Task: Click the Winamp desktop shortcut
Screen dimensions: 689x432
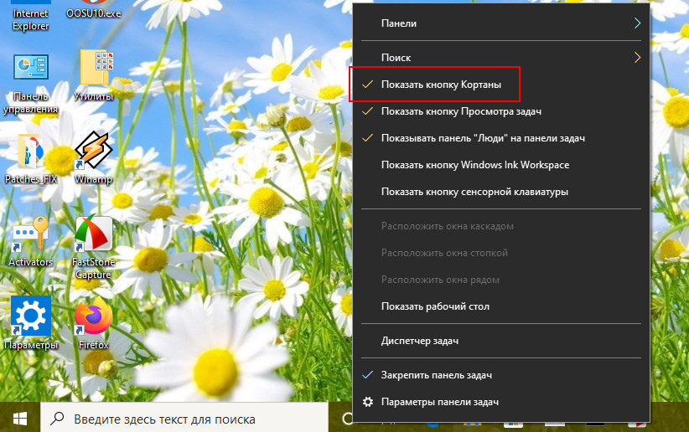Action: [93, 158]
